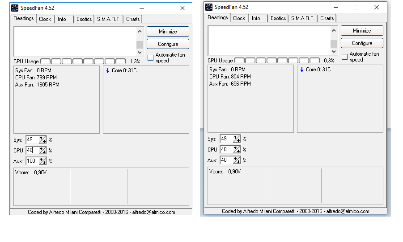This screenshot has height=242, width=403.
Task: Click 'Vcore: 0,90V' in right window
Action: tap(225, 172)
